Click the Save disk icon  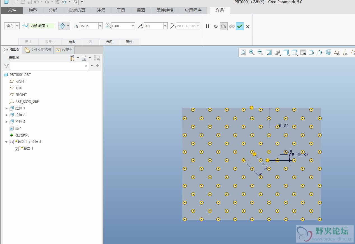click(x=29, y=2)
